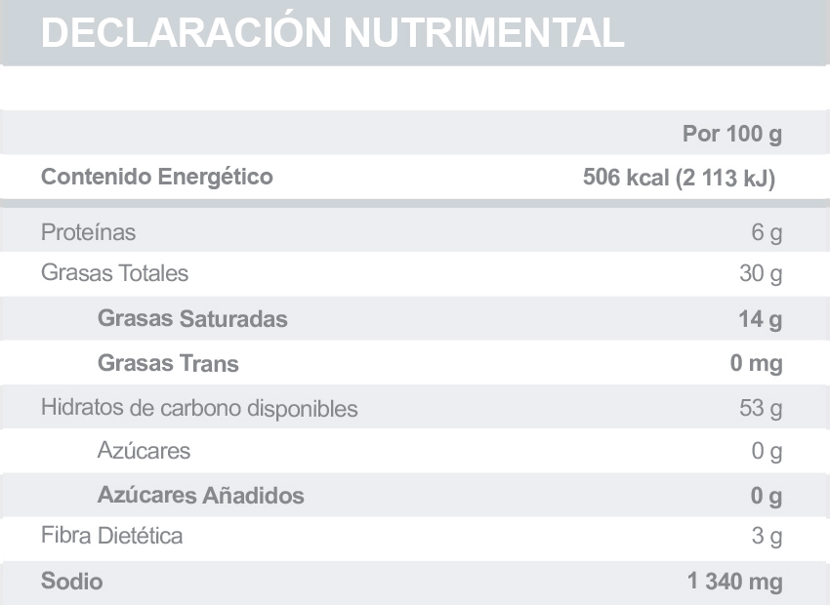Select the 30 g total fat value
830x605 pixels.
point(761,274)
